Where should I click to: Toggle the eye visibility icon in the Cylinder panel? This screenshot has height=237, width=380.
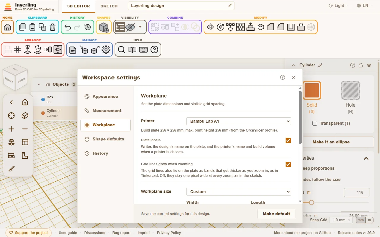[369, 65]
